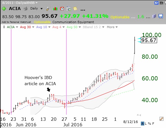Click the Jul 2016 axis label

pyautogui.click(x=73, y=125)
